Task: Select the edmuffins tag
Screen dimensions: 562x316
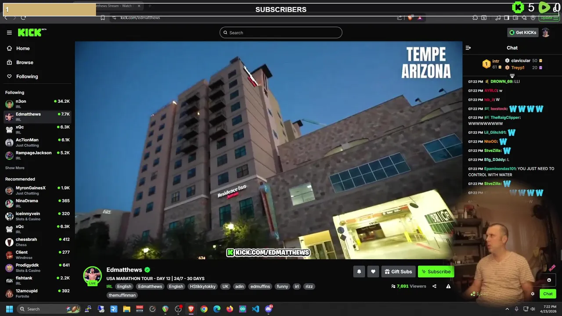Action: (x=260, y=286)
